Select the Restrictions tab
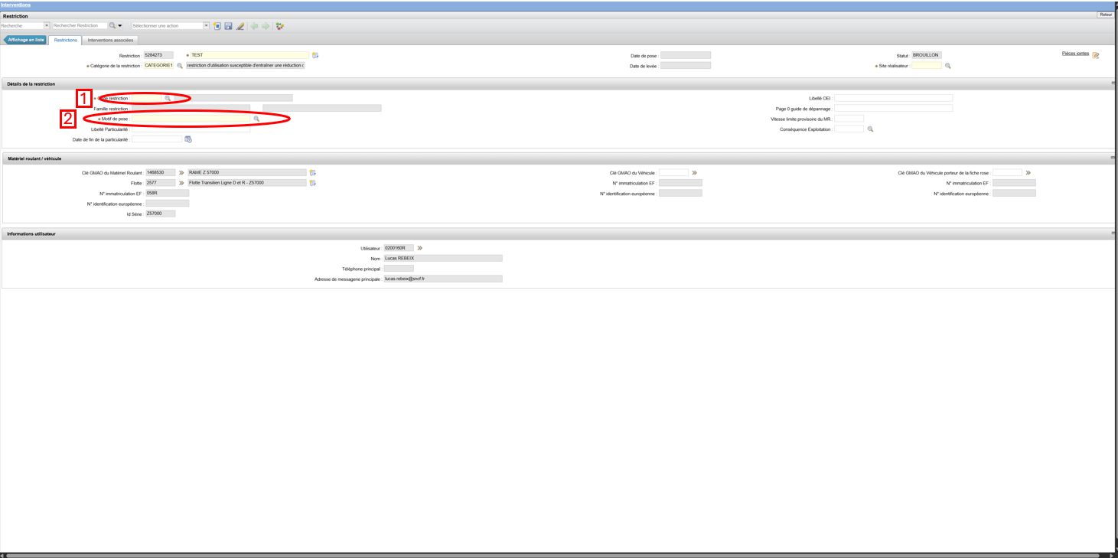This screenshot has width=1118, height=558. pyautogui.click(x=66, y=40)
